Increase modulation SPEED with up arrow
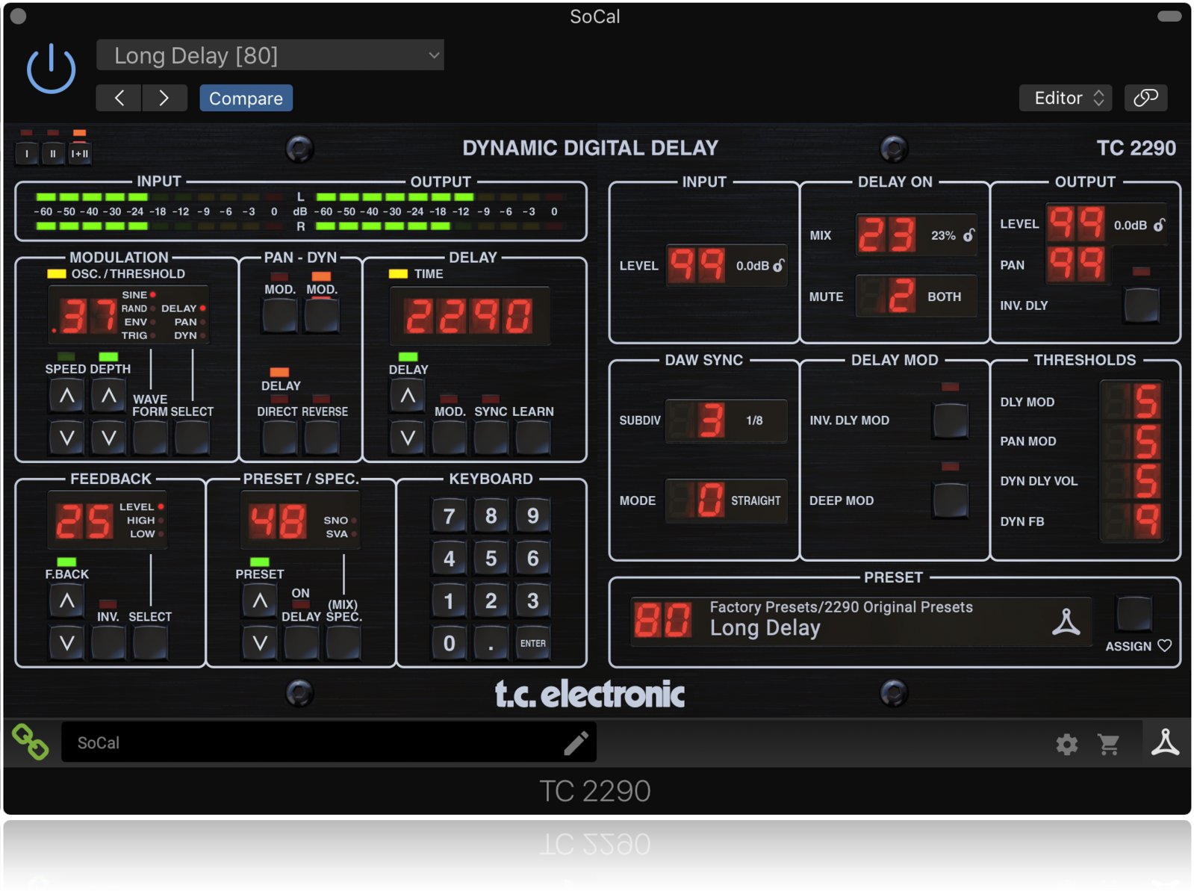 (x=66, y=396)
